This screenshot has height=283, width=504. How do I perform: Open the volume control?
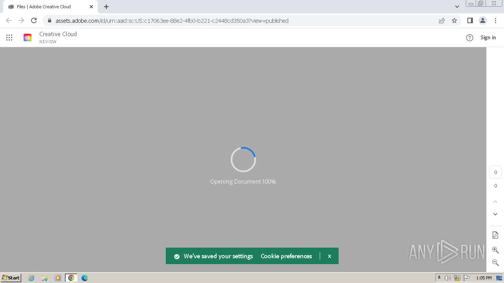pos(448,278)
